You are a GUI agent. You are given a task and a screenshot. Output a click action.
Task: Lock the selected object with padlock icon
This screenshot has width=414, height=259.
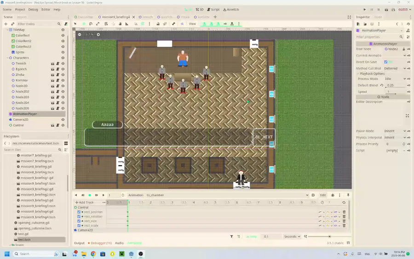pyautogui.click(x=158, y=24)
